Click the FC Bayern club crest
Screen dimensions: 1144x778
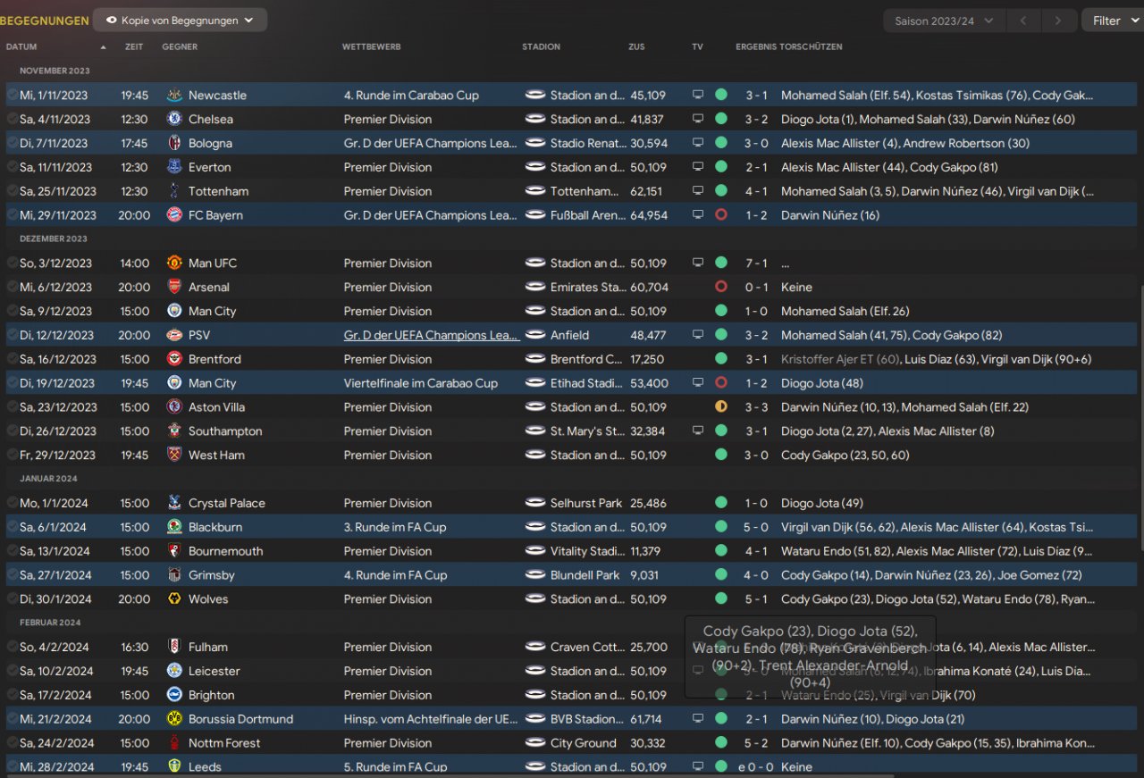174,215
